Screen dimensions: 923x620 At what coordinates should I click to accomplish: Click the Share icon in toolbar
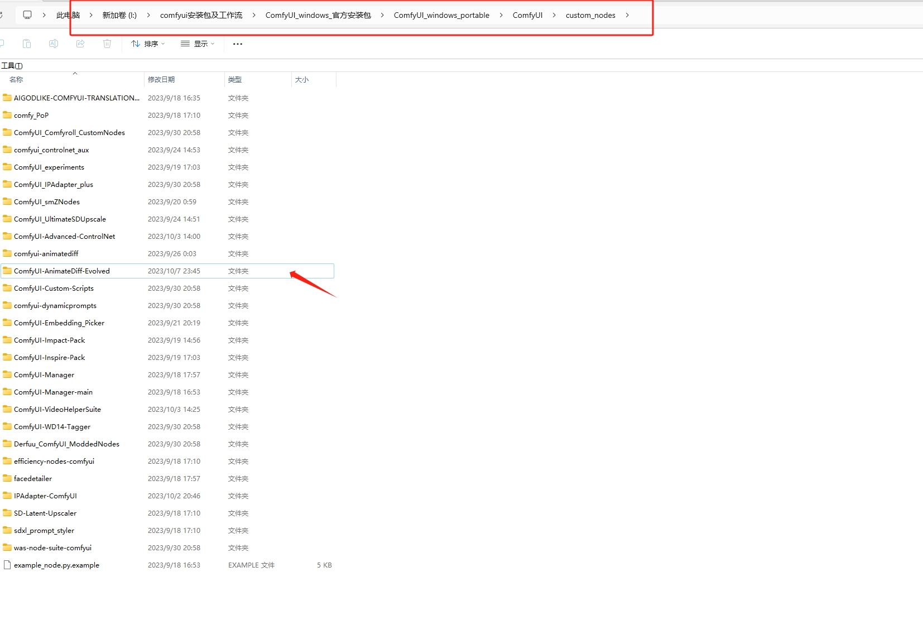point(80,44)
